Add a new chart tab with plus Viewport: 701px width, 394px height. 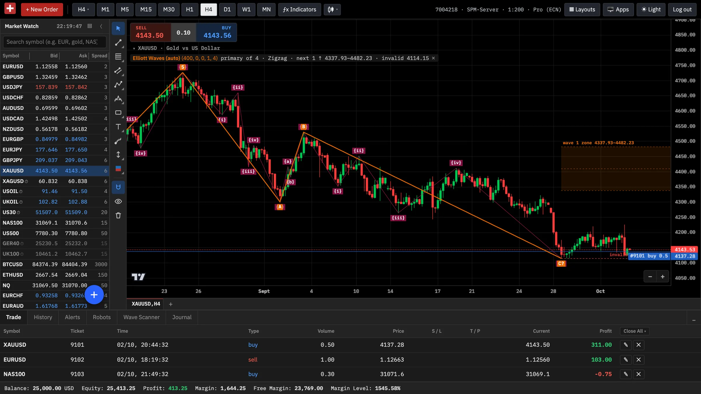(171, 304)
